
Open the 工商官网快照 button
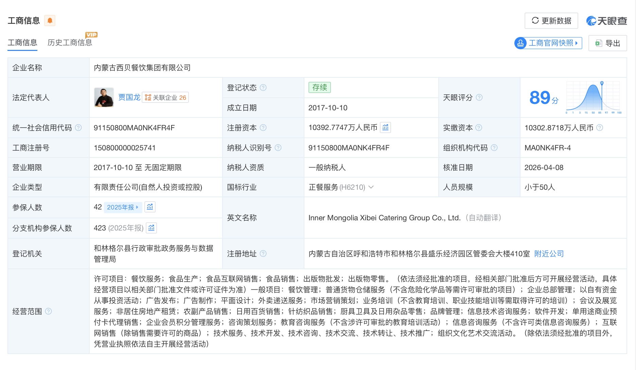pyautogui.click(x=548, y=43)
